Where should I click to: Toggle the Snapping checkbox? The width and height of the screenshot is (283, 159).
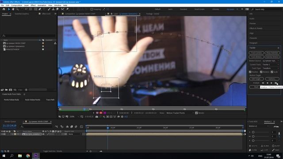[x=92, y=9]
